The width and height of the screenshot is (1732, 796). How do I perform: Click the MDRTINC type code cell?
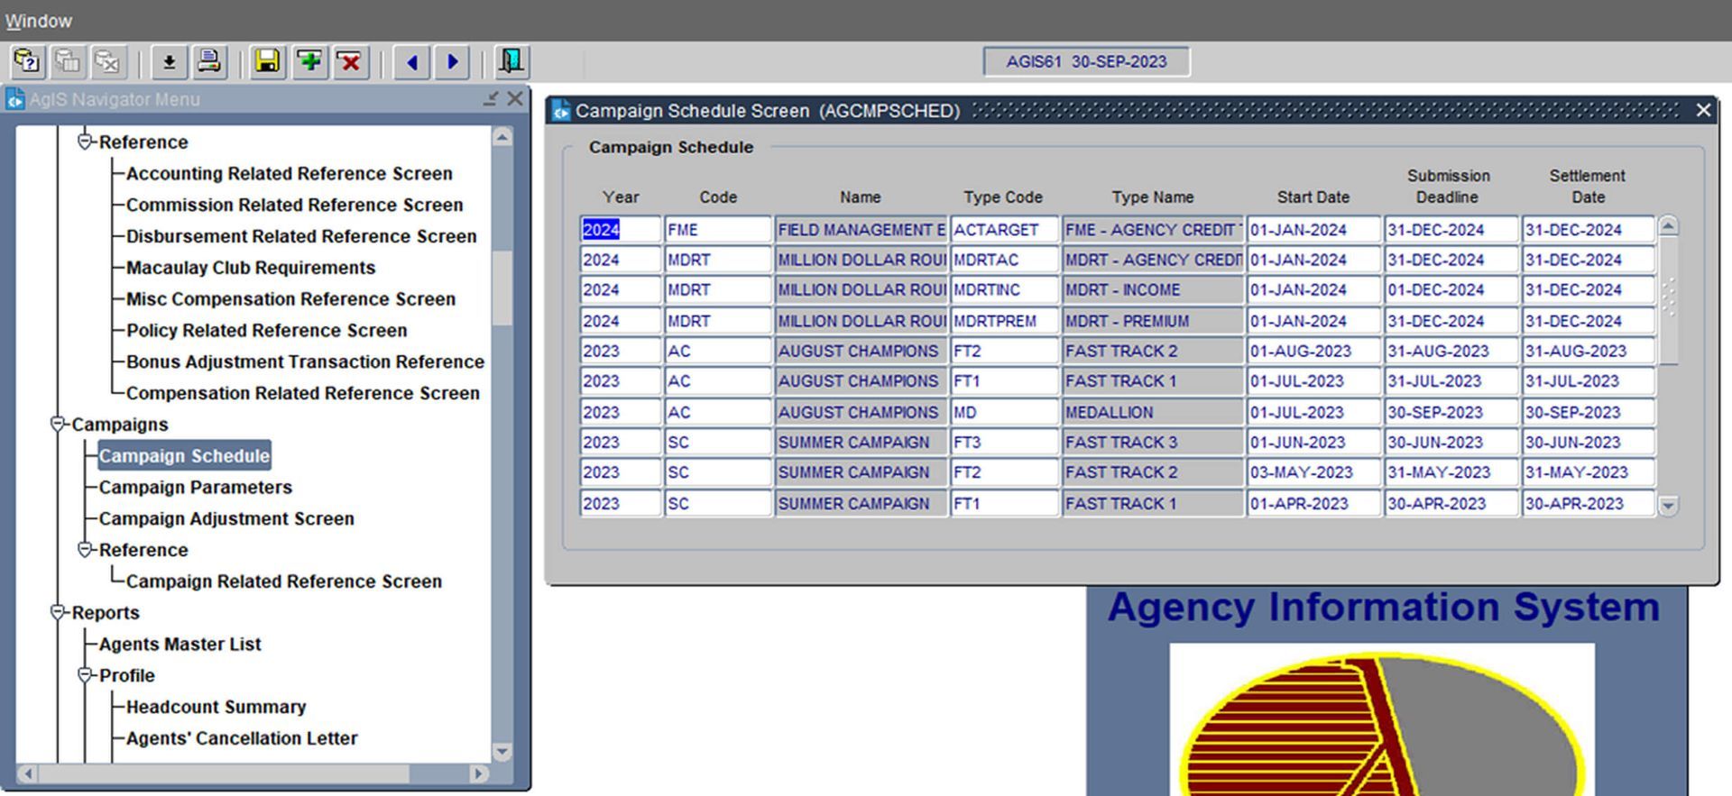click(1004, 290)
